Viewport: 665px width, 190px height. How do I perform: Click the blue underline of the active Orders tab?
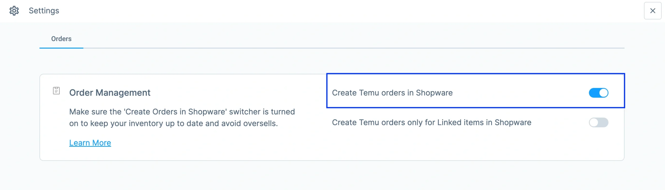click(x=61, y=48)
